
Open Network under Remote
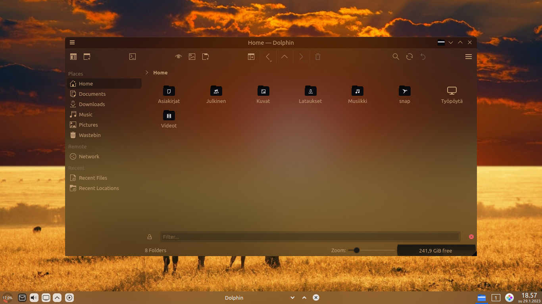[x=104, y=156]
